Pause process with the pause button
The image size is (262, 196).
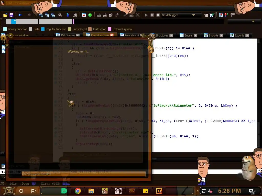[x=152, y=15]
